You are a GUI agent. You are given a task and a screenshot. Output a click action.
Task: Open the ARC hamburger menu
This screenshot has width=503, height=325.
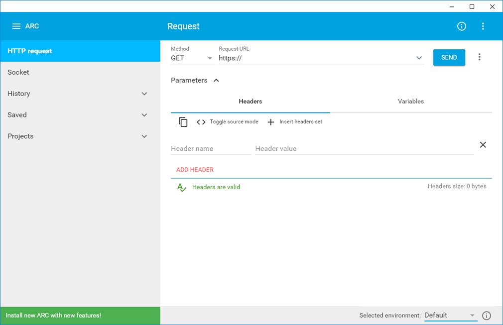(16, 26)
